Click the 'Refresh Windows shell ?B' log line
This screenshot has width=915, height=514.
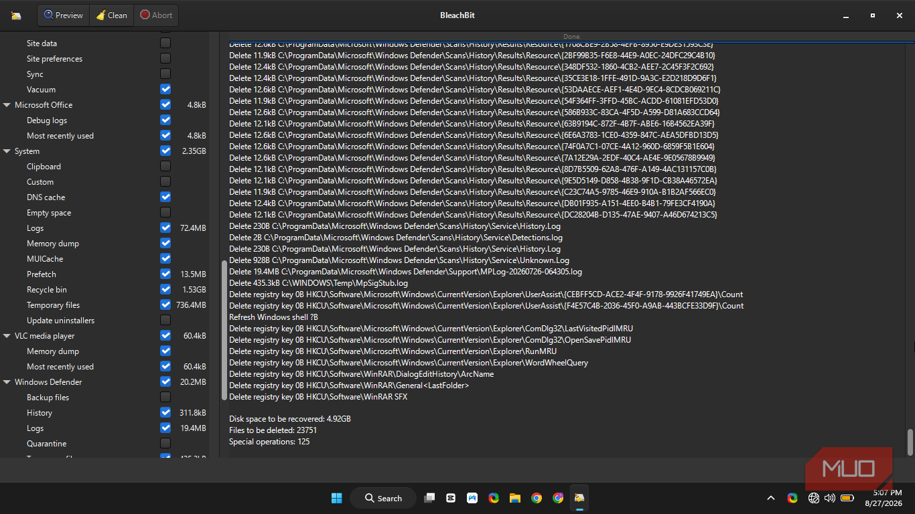click(273, 317)
